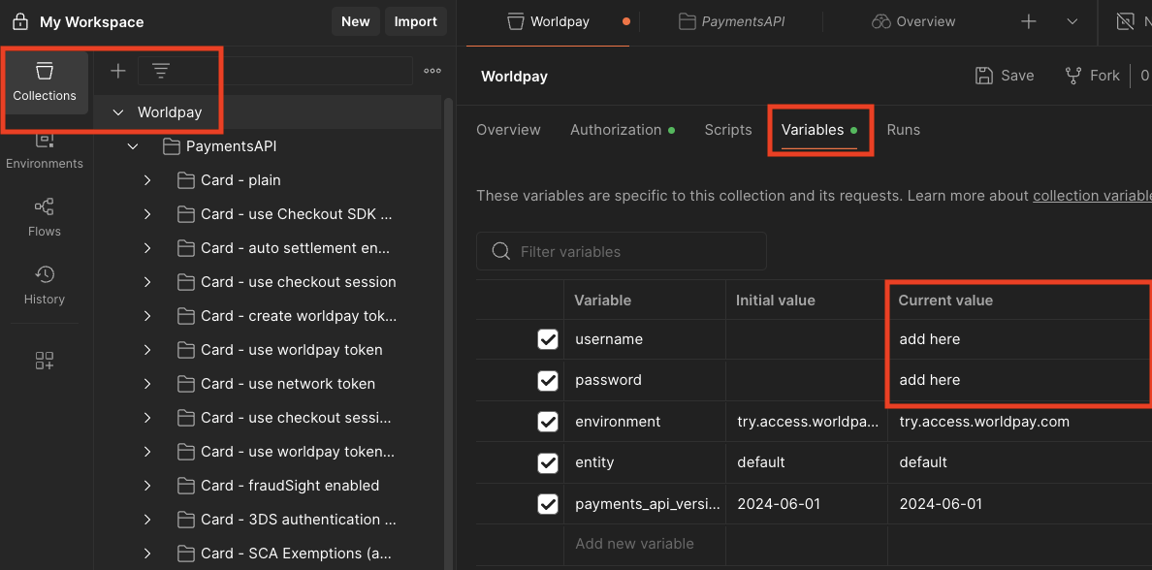Switch to the Authorization tab
Viewport: 1152px width, 570px height.
tap(615, 130)
